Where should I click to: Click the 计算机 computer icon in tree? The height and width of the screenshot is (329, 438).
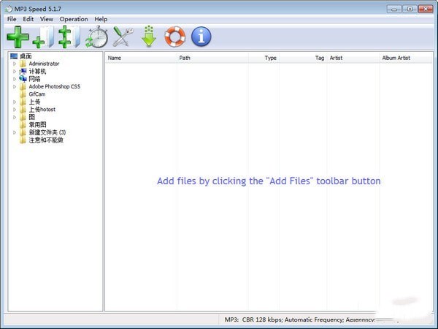click(x=23, y=72)
